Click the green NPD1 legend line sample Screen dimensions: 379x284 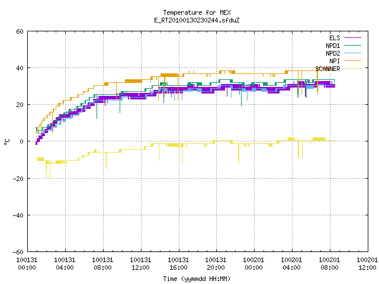pyautogui.click(x=352, y=45)
